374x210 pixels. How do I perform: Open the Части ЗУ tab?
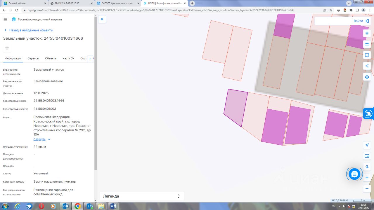[68, 58]
